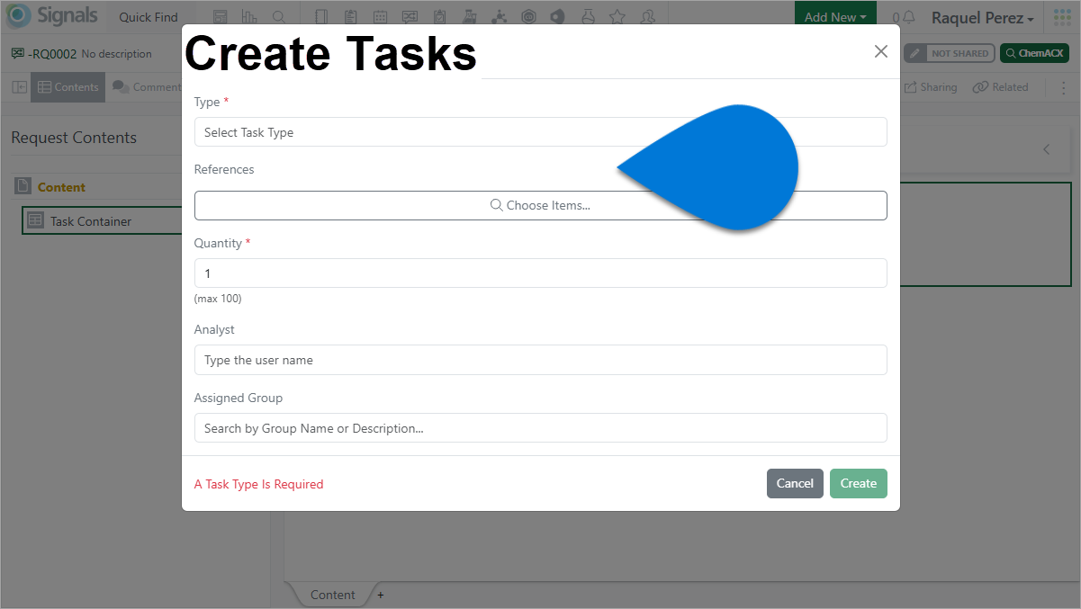Viewport: 1081px width, 609px height.
Task: Open the Select Task Type dropdown
Action: pyautogui.click(x=540, y=132)
